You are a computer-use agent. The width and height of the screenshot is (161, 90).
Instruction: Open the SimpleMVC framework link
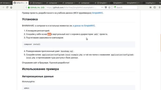point(97,13)
